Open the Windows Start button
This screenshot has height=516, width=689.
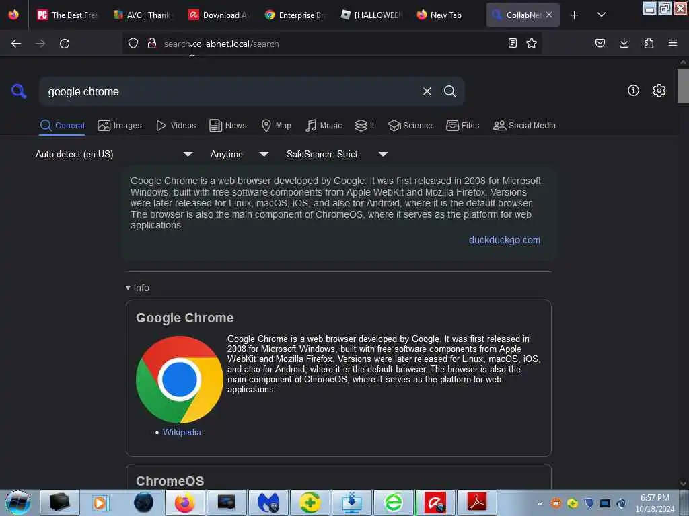coord(18,503)
